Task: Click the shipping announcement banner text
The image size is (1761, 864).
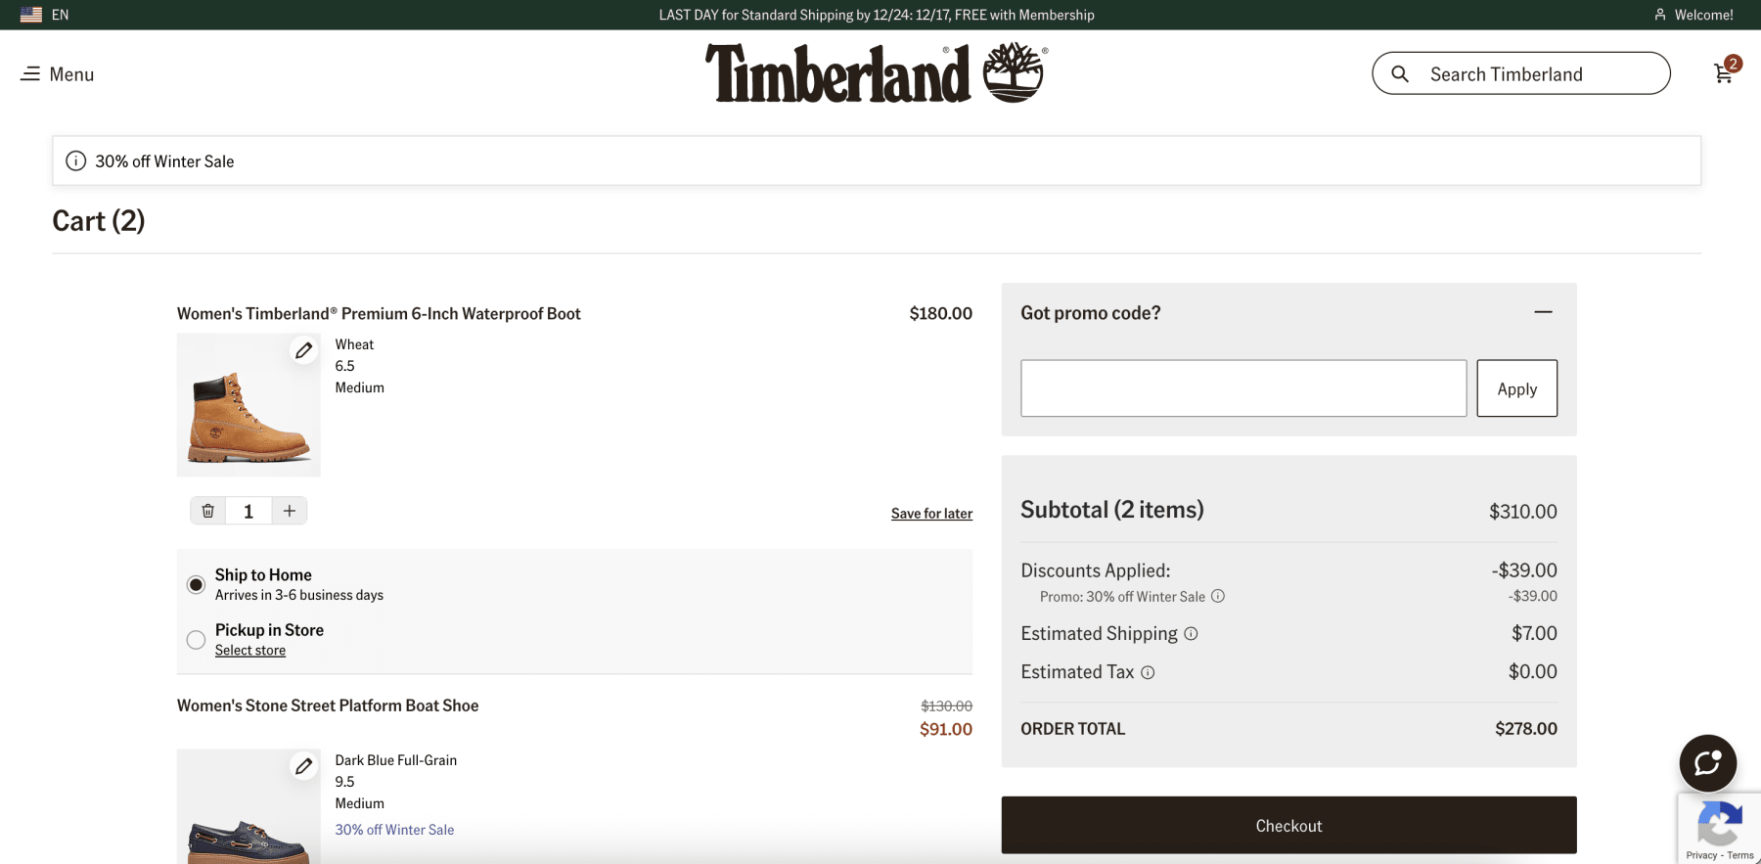Action: [877, 15]
